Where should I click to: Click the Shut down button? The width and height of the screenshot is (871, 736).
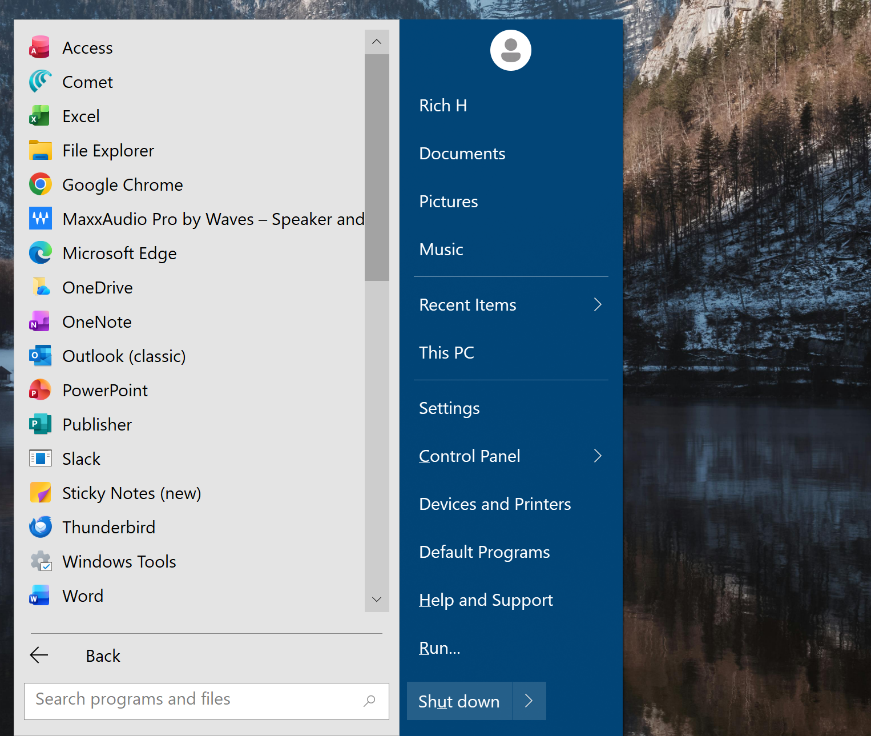(459, 701)
